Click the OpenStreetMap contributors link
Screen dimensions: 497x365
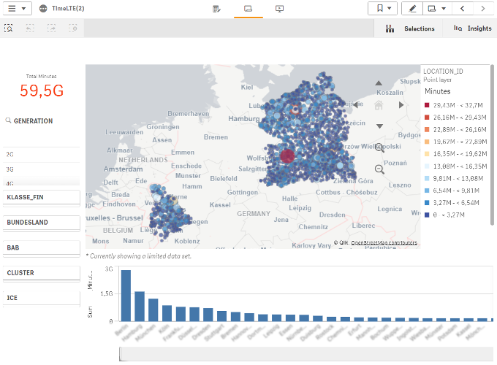(383, 242)
